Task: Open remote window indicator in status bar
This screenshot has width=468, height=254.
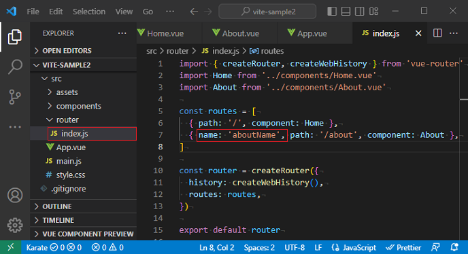Action: (10, 247)
